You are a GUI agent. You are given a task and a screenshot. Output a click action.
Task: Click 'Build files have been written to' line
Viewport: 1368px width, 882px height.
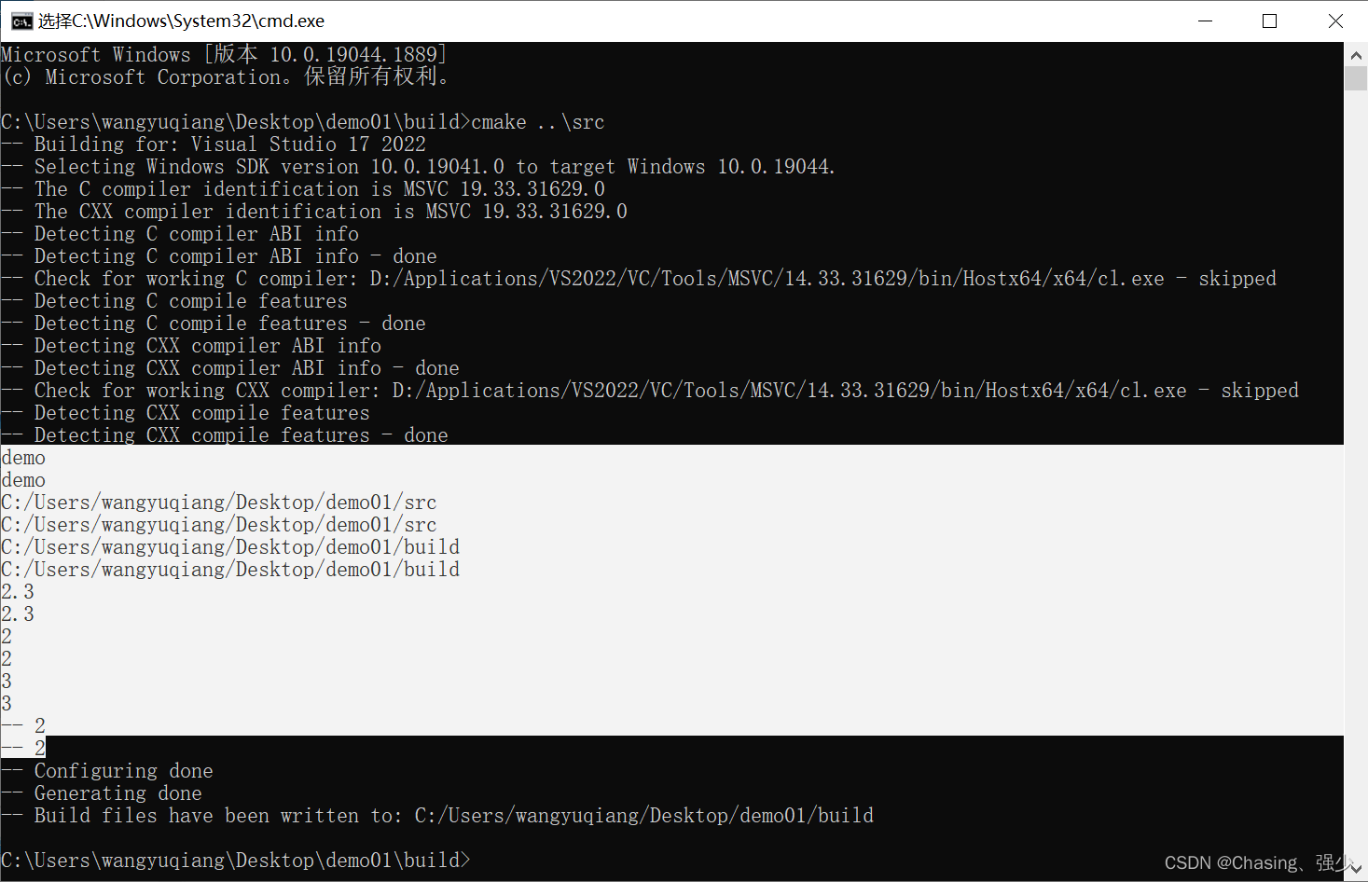[437, 816]
